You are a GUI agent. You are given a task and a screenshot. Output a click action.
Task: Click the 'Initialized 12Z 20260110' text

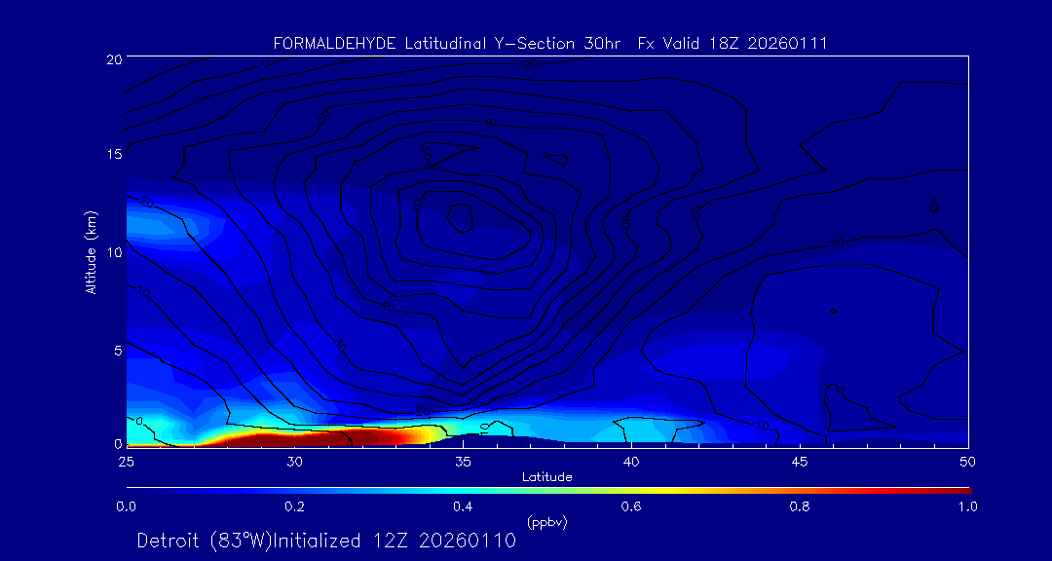click(393, 541)
